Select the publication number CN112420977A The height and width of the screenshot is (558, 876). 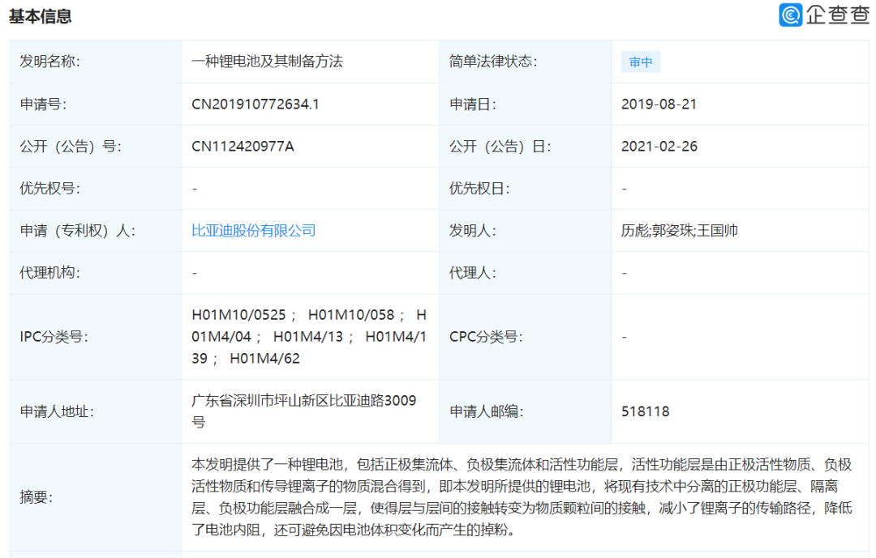pyautogui.click(x=243, y=147)
